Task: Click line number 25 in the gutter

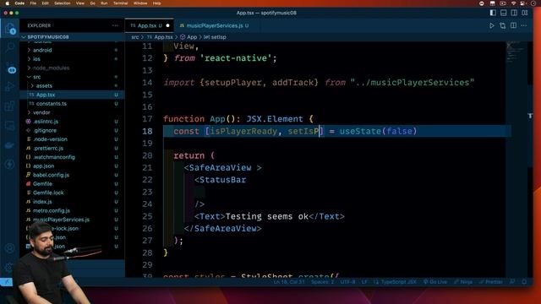Action: tap(147, 216)
